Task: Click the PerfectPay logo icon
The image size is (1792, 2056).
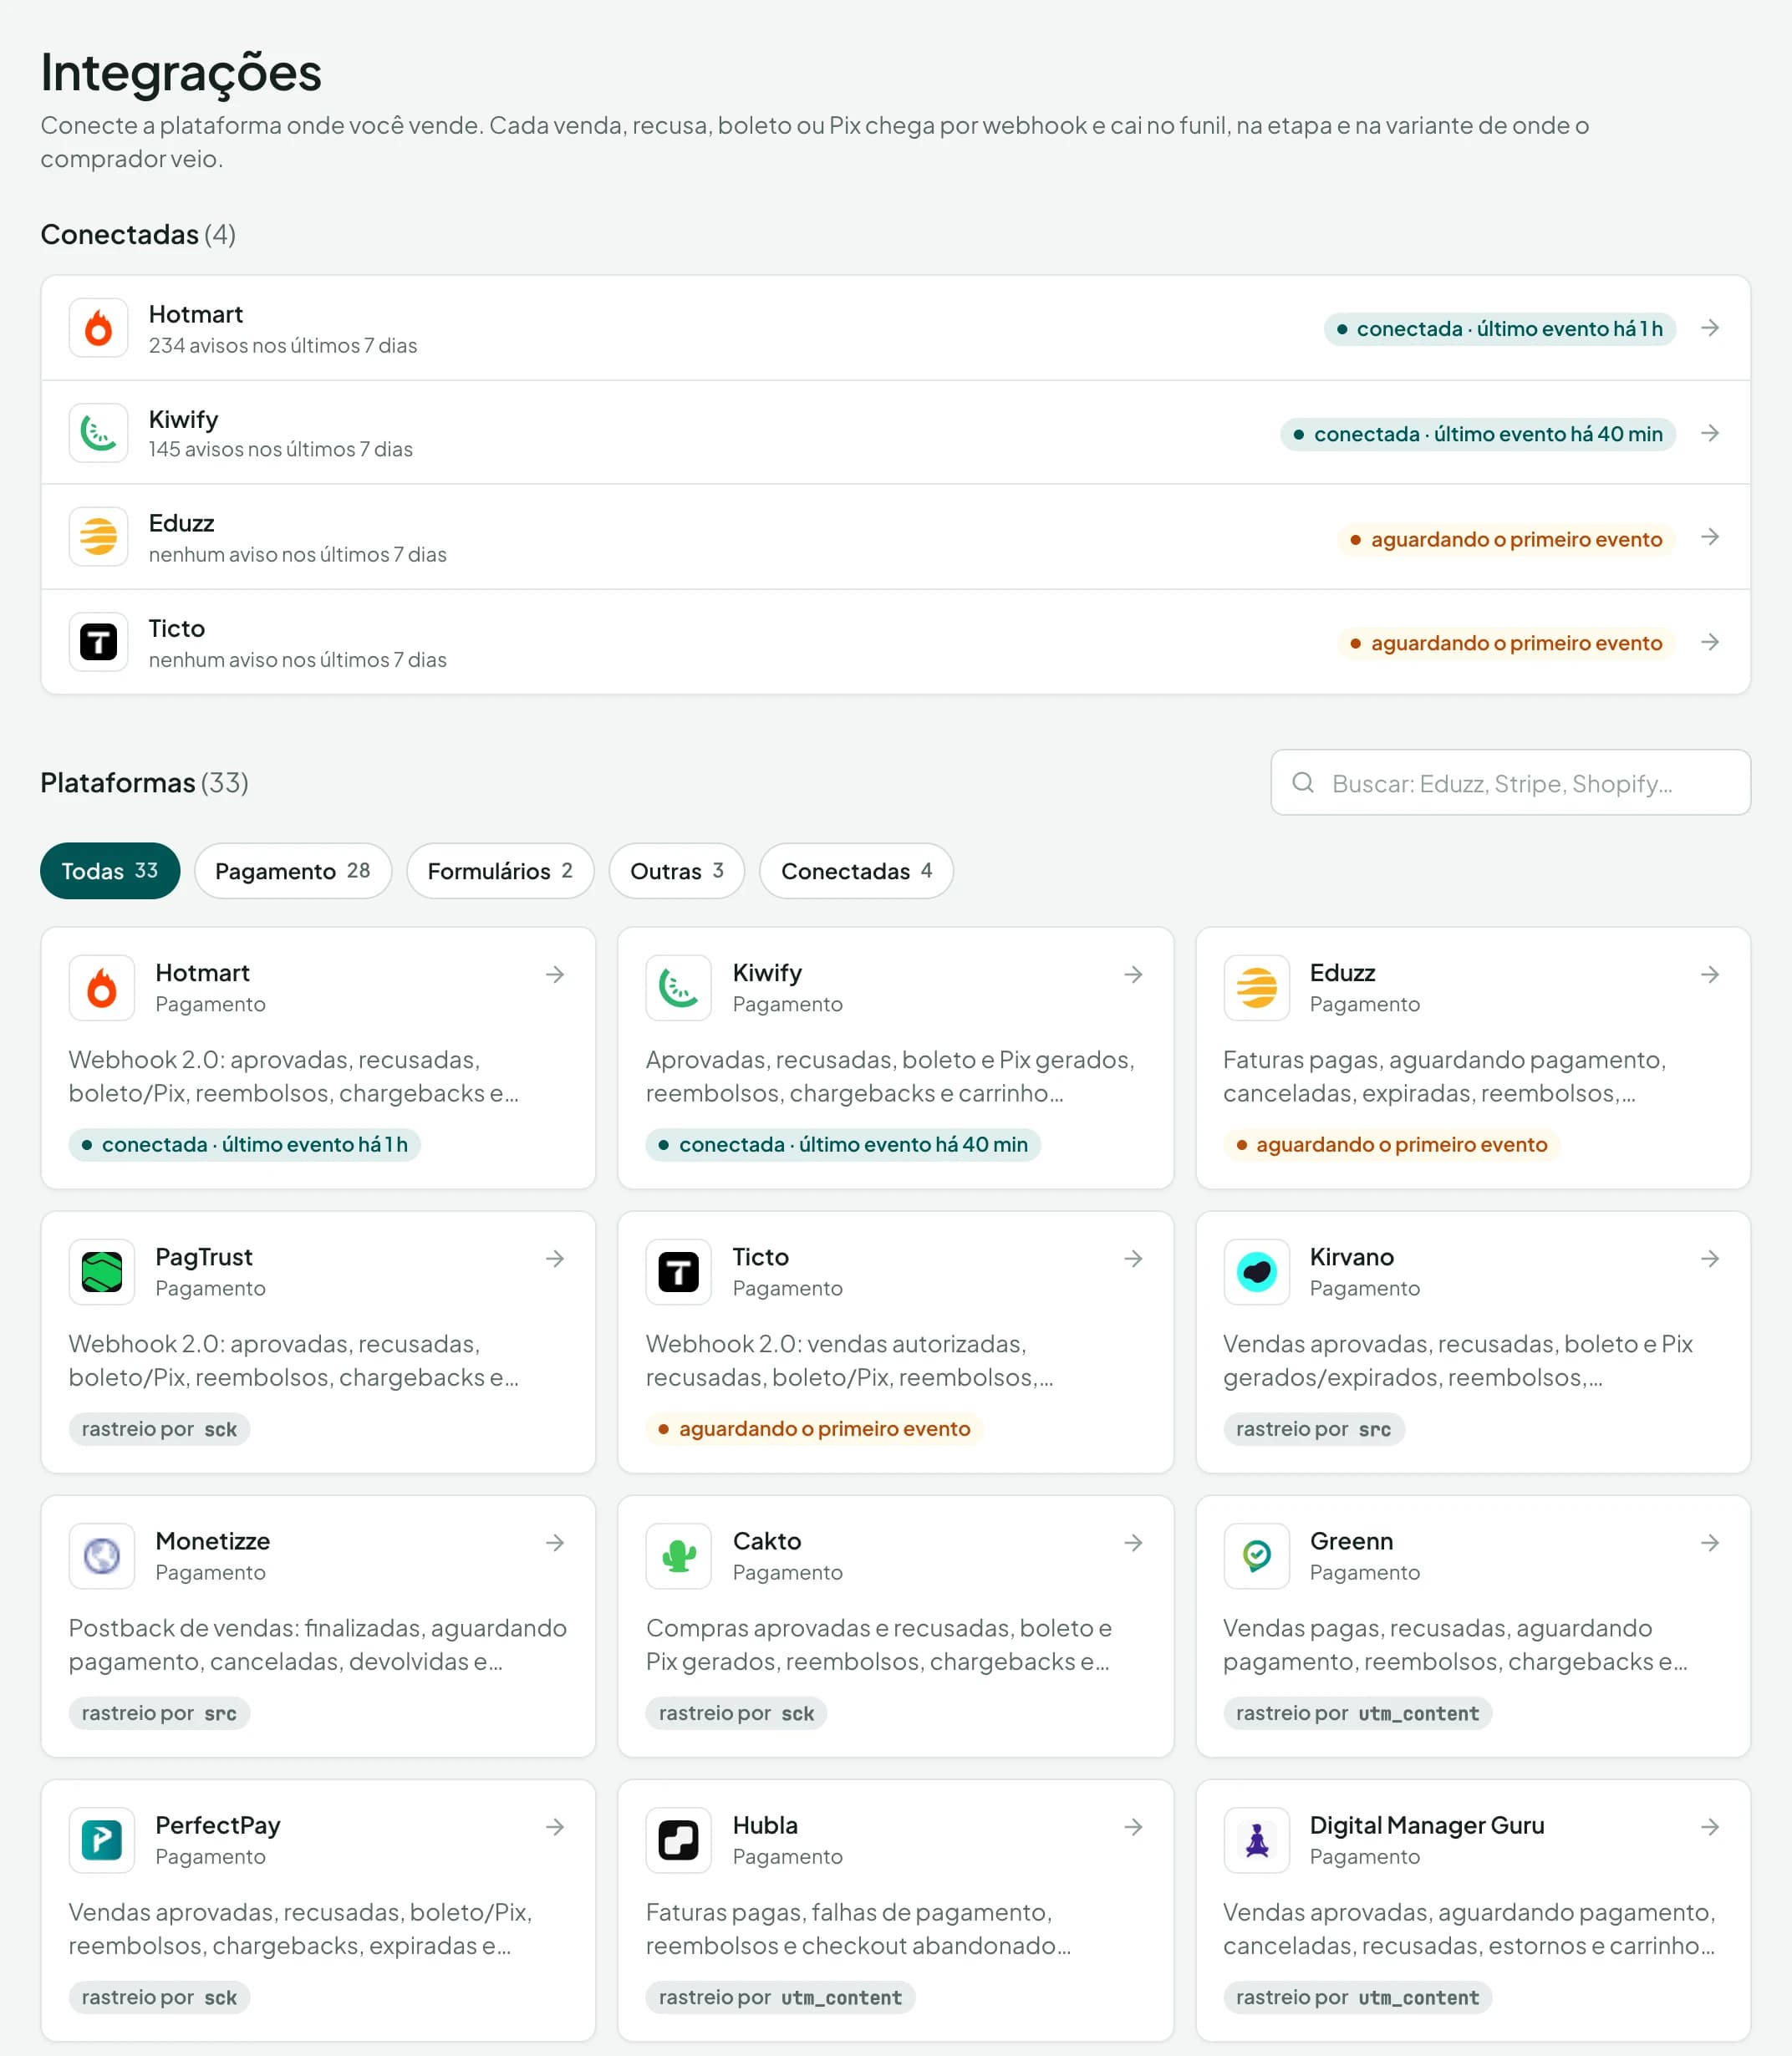Action: pyautogui.click(x=102, y=1840)
